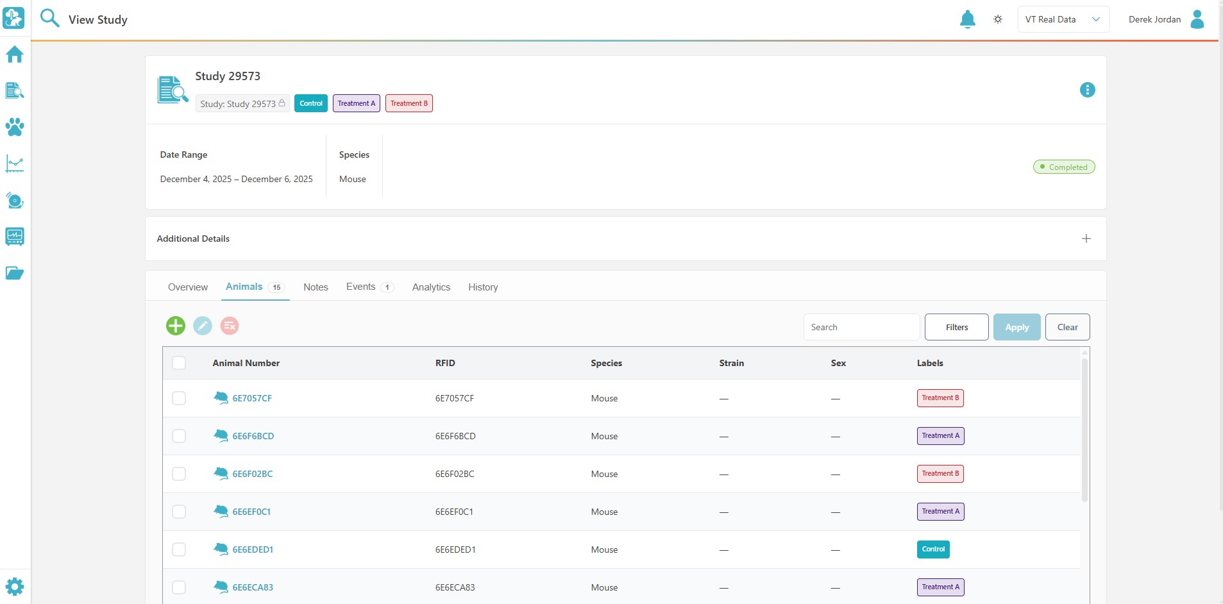
Task: Open the Animals paw icon in sidebar
Action: [x=15, y=127]
